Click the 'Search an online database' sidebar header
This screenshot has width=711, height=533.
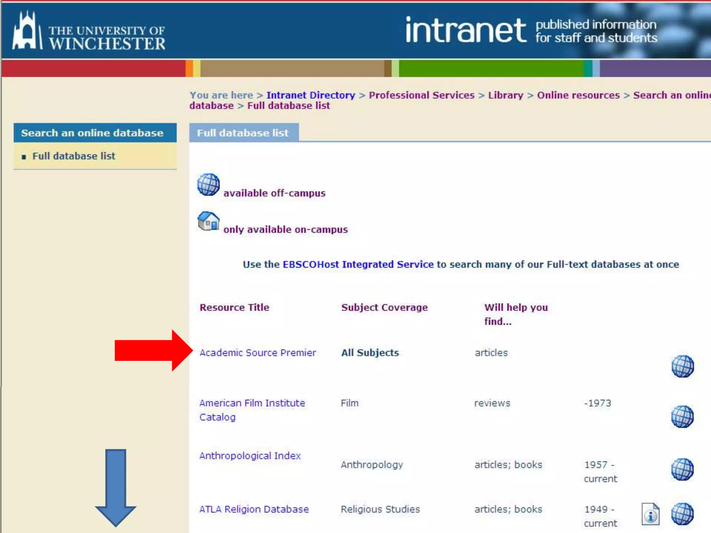(x=95, y=133)
